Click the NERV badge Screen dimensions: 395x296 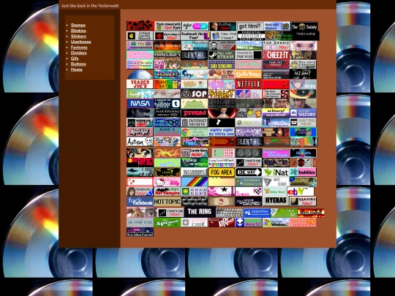(x=304, y=84)
